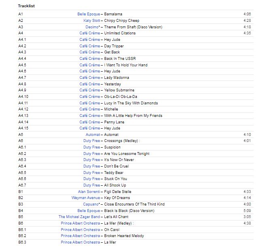Open Prince Albert Orchestra link beside Oh Carol
The width and height of the screenshot is (257, 248).
point(80,230)
